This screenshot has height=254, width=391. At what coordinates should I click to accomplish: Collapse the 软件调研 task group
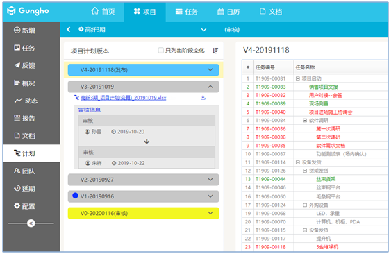click(x=304, y=120)
